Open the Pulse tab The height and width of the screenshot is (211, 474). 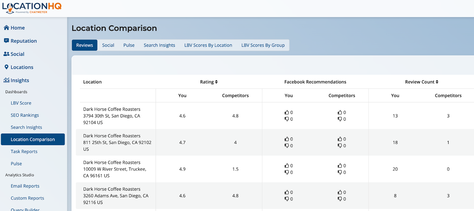(x=129, y=45)
